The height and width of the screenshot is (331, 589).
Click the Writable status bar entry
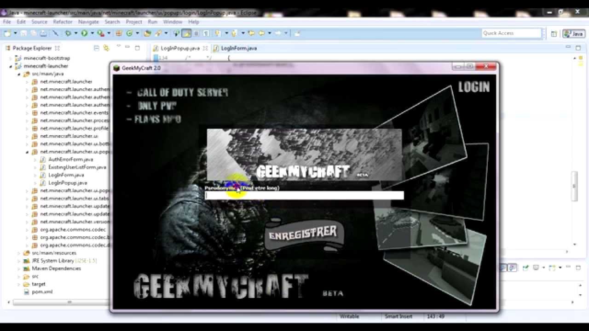tap(349, 316)
